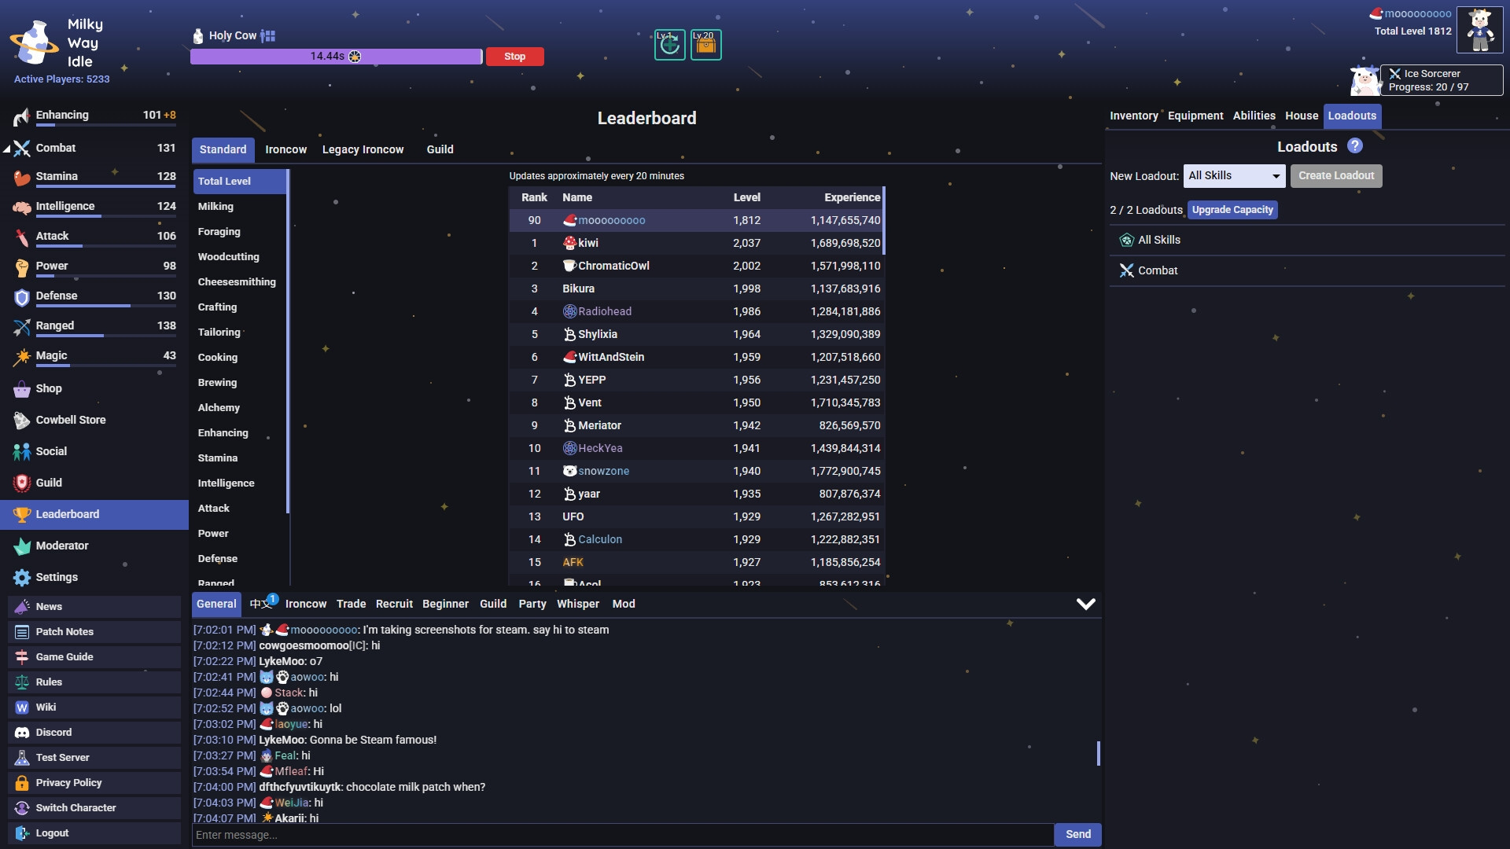Open the House tab

(1302, 116)
